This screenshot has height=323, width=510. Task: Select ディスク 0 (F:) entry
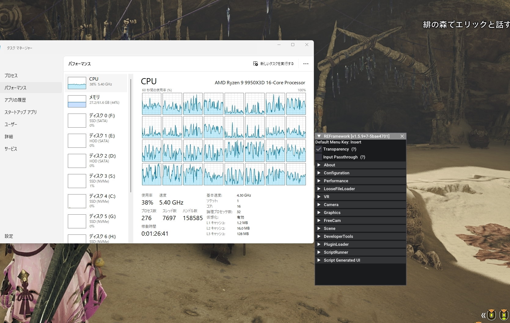(96, 120)
